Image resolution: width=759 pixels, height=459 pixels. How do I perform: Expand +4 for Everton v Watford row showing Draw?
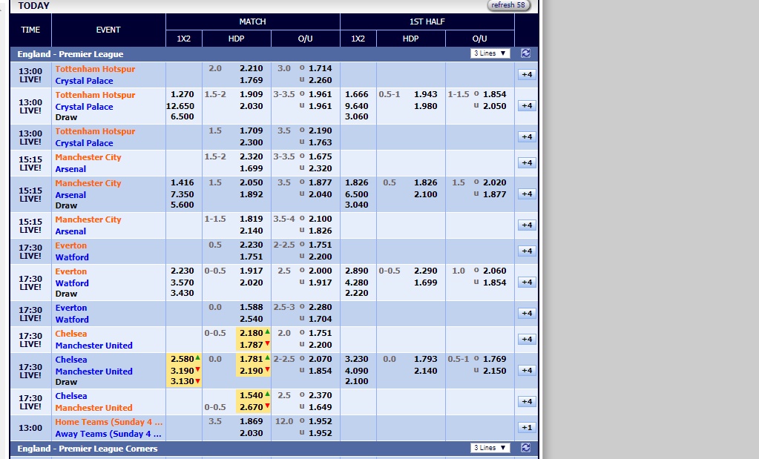pyautogui.click(x=527, y=282)
